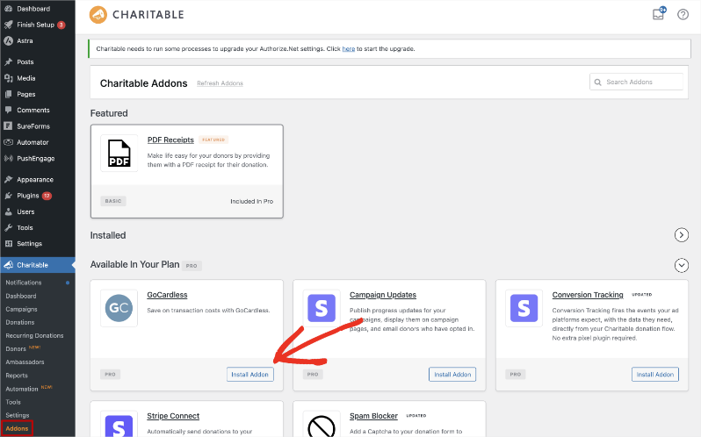
Task: Click the Campaign Updates addon icon
Action: pyautogui.click(x=322, y=308)
